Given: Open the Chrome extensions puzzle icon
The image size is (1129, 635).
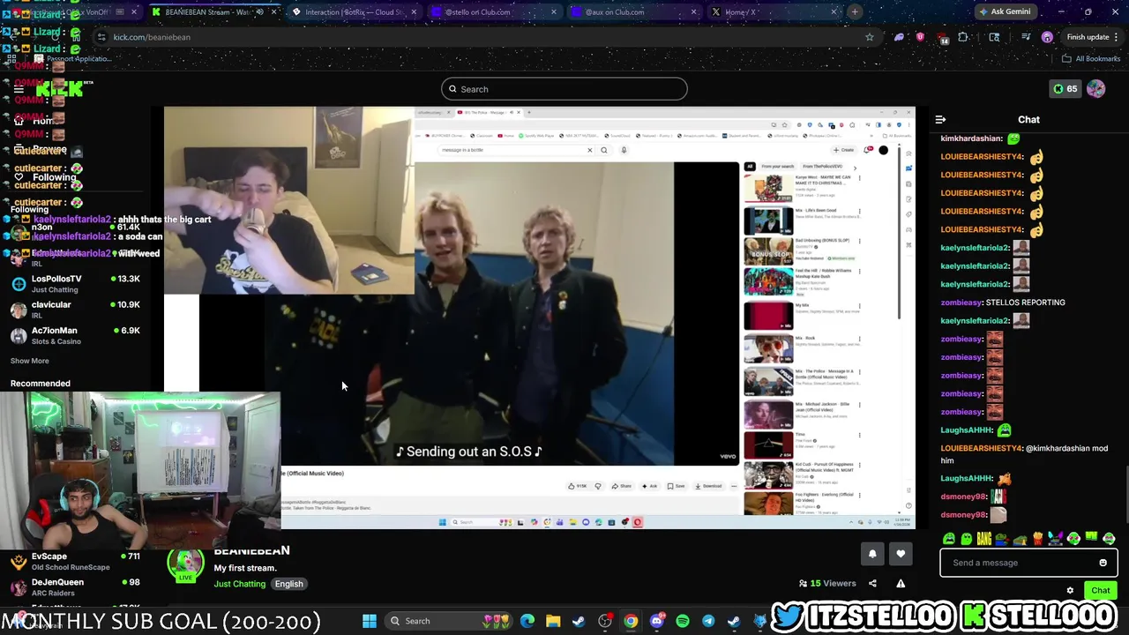Looking at the screenshot, I should click(x=963, y=37).
